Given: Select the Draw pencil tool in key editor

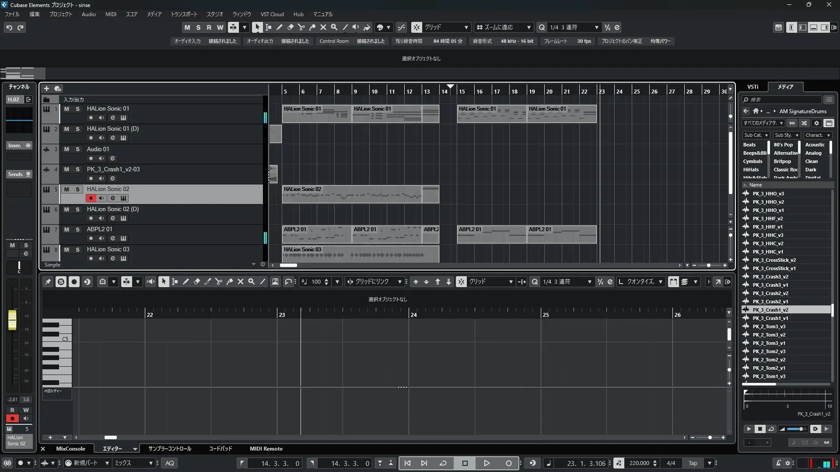Looking at the screenshot, I should point(185,282).
